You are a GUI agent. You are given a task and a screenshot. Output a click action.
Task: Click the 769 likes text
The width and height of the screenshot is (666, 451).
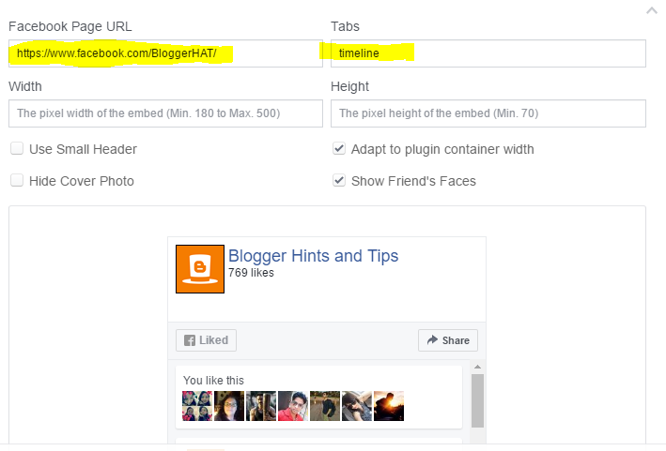coord(251,273)
